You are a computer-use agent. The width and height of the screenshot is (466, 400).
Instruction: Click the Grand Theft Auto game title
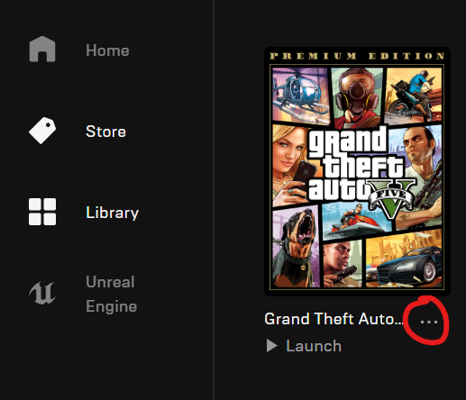pyautogui.click(x=334, y=319)
